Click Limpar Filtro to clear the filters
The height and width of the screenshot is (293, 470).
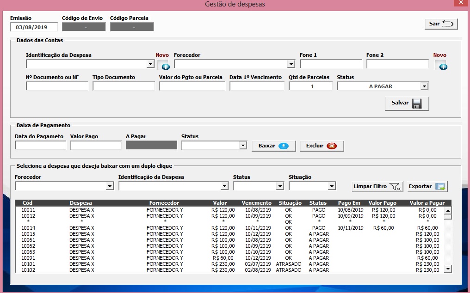[377, 186]
